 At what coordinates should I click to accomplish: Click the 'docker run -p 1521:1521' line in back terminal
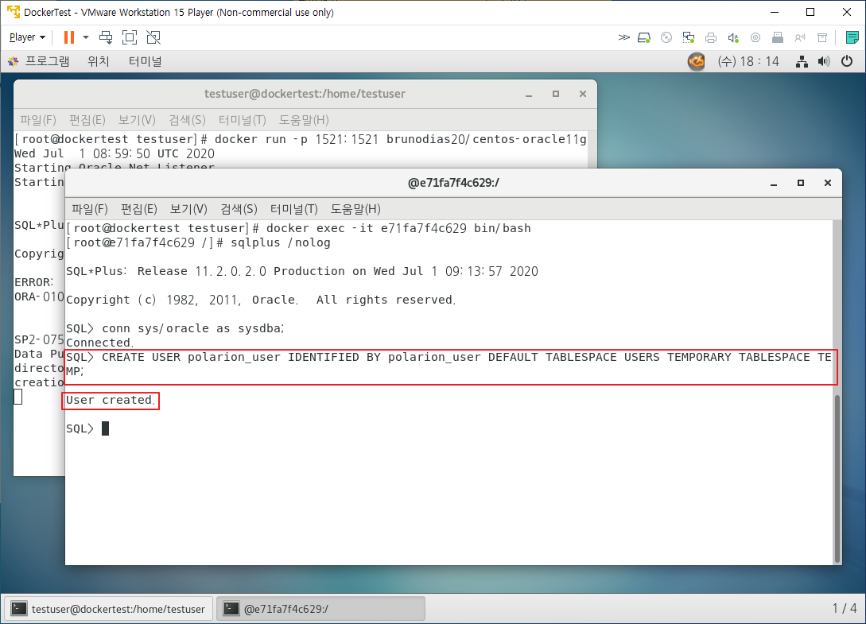301,139
